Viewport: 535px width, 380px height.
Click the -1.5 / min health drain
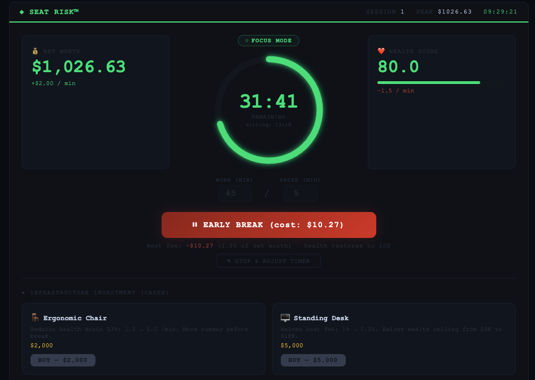coord(396,91)
